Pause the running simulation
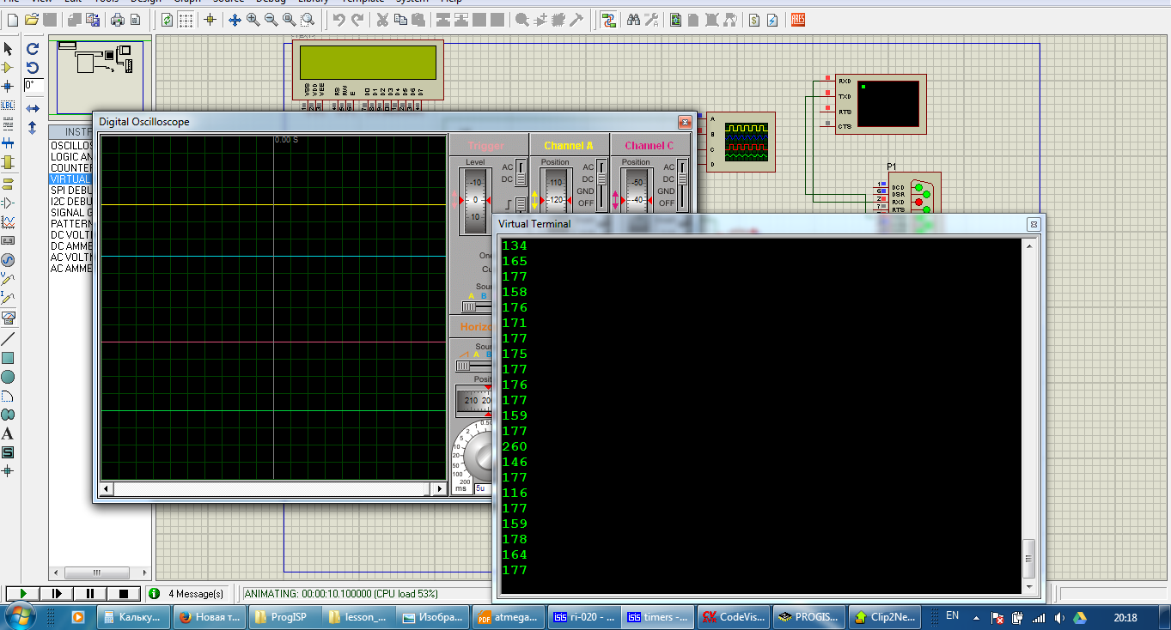This screenshot has height=630, width=1171. (x=89, y=593)
